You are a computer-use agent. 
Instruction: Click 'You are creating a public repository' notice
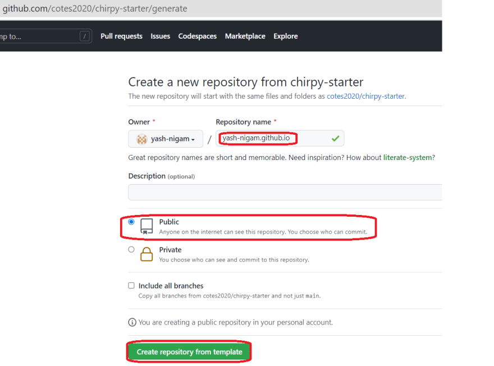click(235, 322)
